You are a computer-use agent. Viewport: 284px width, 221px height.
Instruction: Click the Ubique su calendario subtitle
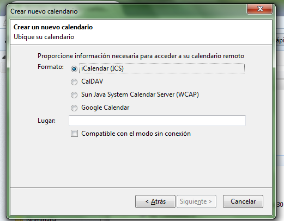(x=44, y=37)
